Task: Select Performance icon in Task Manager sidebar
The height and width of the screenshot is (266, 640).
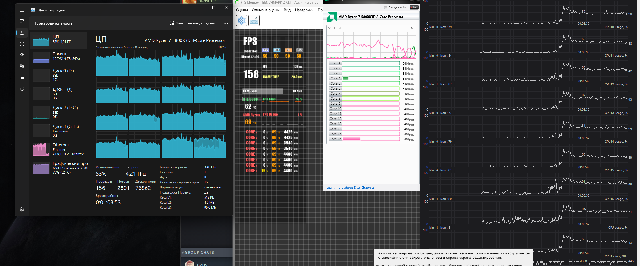Action: (x=22, y=33)
